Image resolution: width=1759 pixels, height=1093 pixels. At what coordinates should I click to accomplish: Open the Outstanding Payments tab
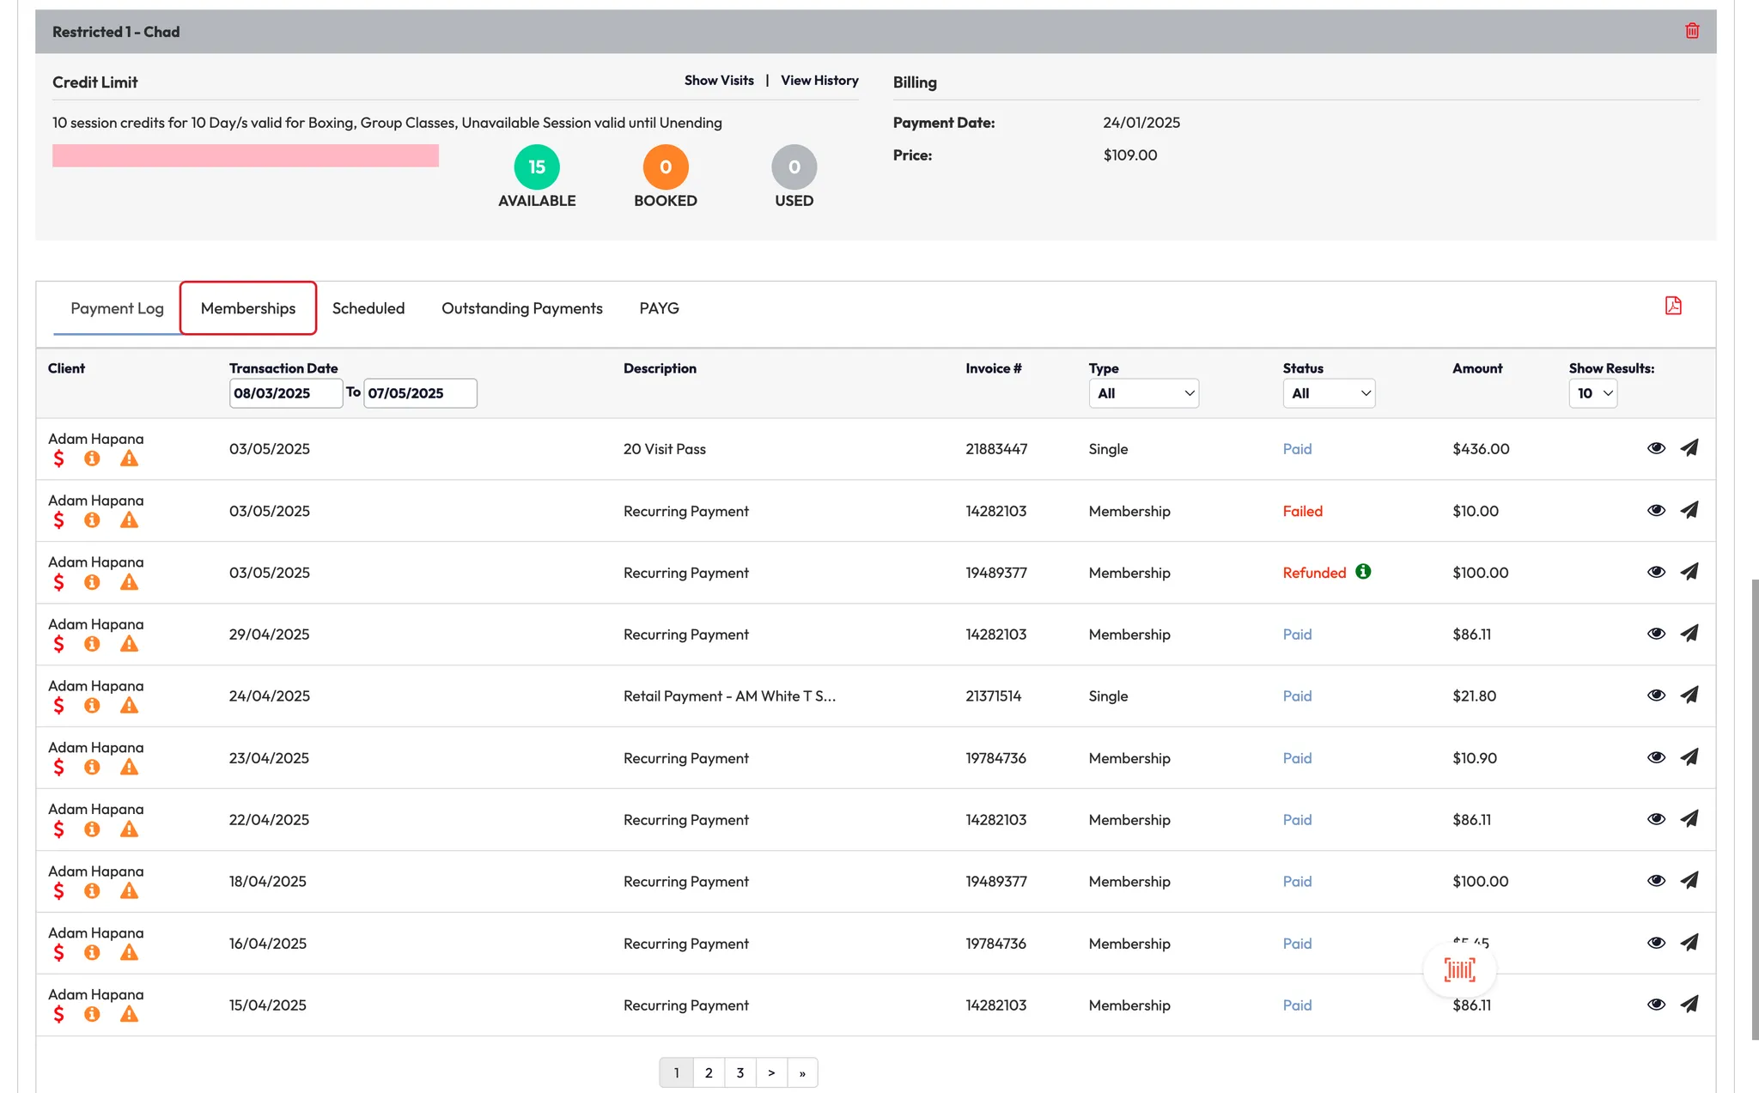[x=521, y=308]
